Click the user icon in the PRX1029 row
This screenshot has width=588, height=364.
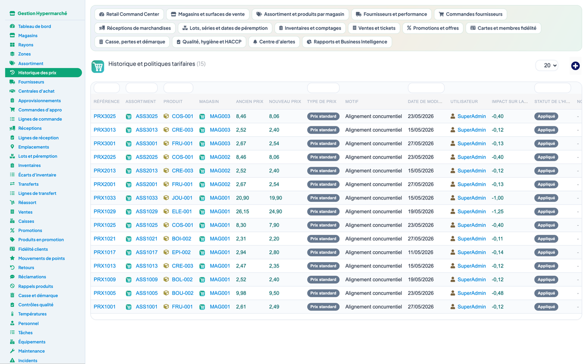tap(453, 212)
